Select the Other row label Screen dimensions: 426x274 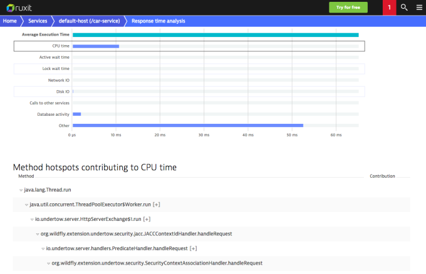tap(64, 126)
